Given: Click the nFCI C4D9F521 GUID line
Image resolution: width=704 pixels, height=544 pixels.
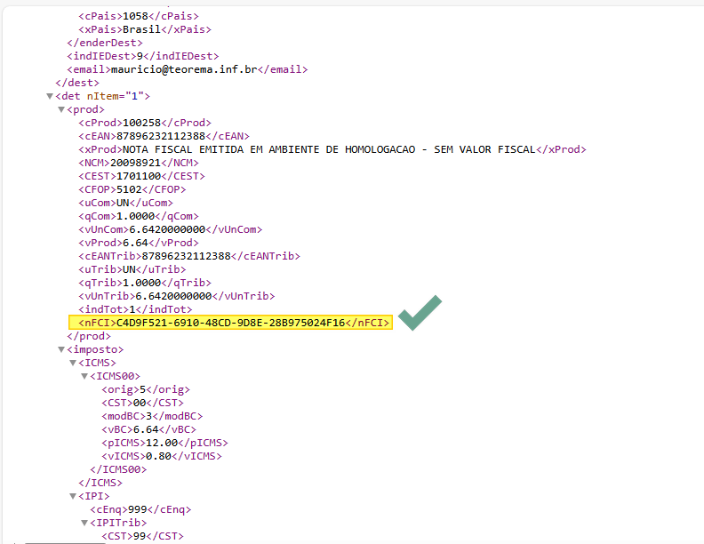Looking at the screenshot, I should pyautogui.click(x=231, y=323).
